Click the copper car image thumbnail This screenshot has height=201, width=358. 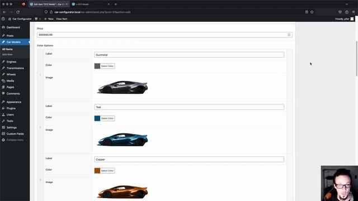click(x=123, y=192)
